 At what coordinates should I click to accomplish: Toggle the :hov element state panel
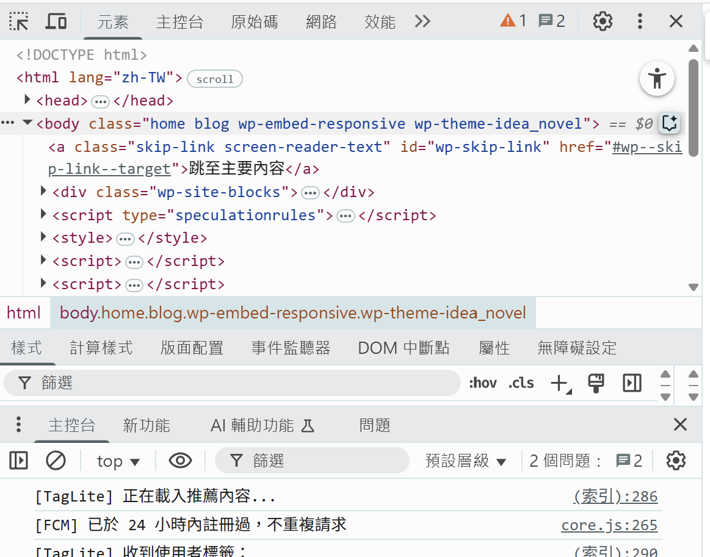pyautogui.click(x=482, y=383)
